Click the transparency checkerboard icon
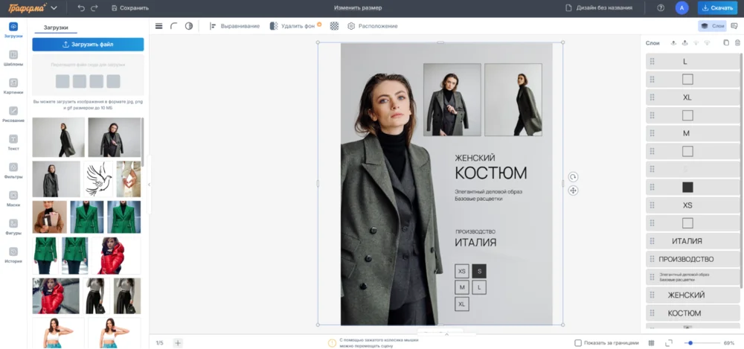Image resolution: width=744 pixels, height=349 pixels. click(334, 26)
